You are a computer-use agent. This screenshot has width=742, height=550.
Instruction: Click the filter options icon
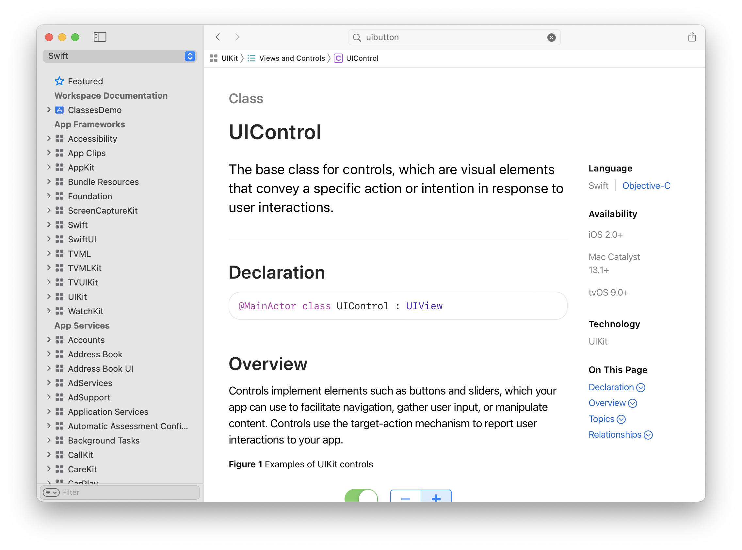pos(51,493)
